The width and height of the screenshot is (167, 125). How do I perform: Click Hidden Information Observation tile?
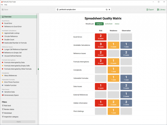pyautogui.click(x=126, y=103)
